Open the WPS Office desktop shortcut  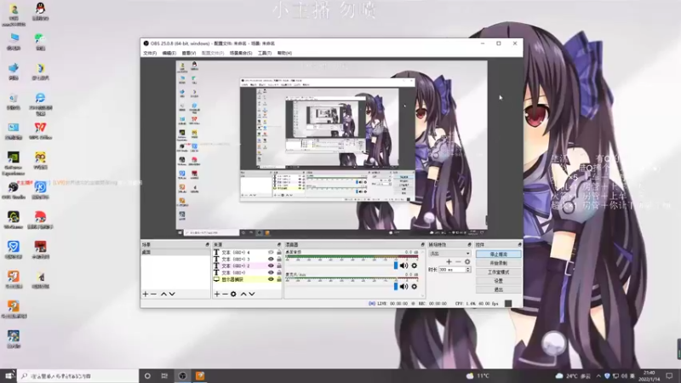point(40,131)
